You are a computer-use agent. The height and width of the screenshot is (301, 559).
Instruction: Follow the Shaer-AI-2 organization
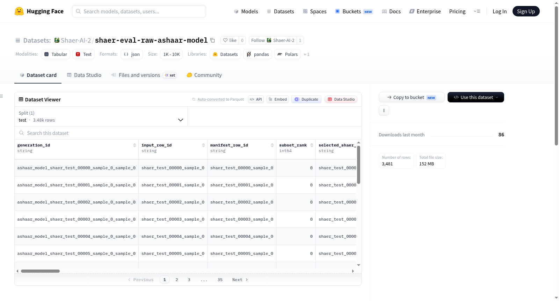(x=273, y=40)
